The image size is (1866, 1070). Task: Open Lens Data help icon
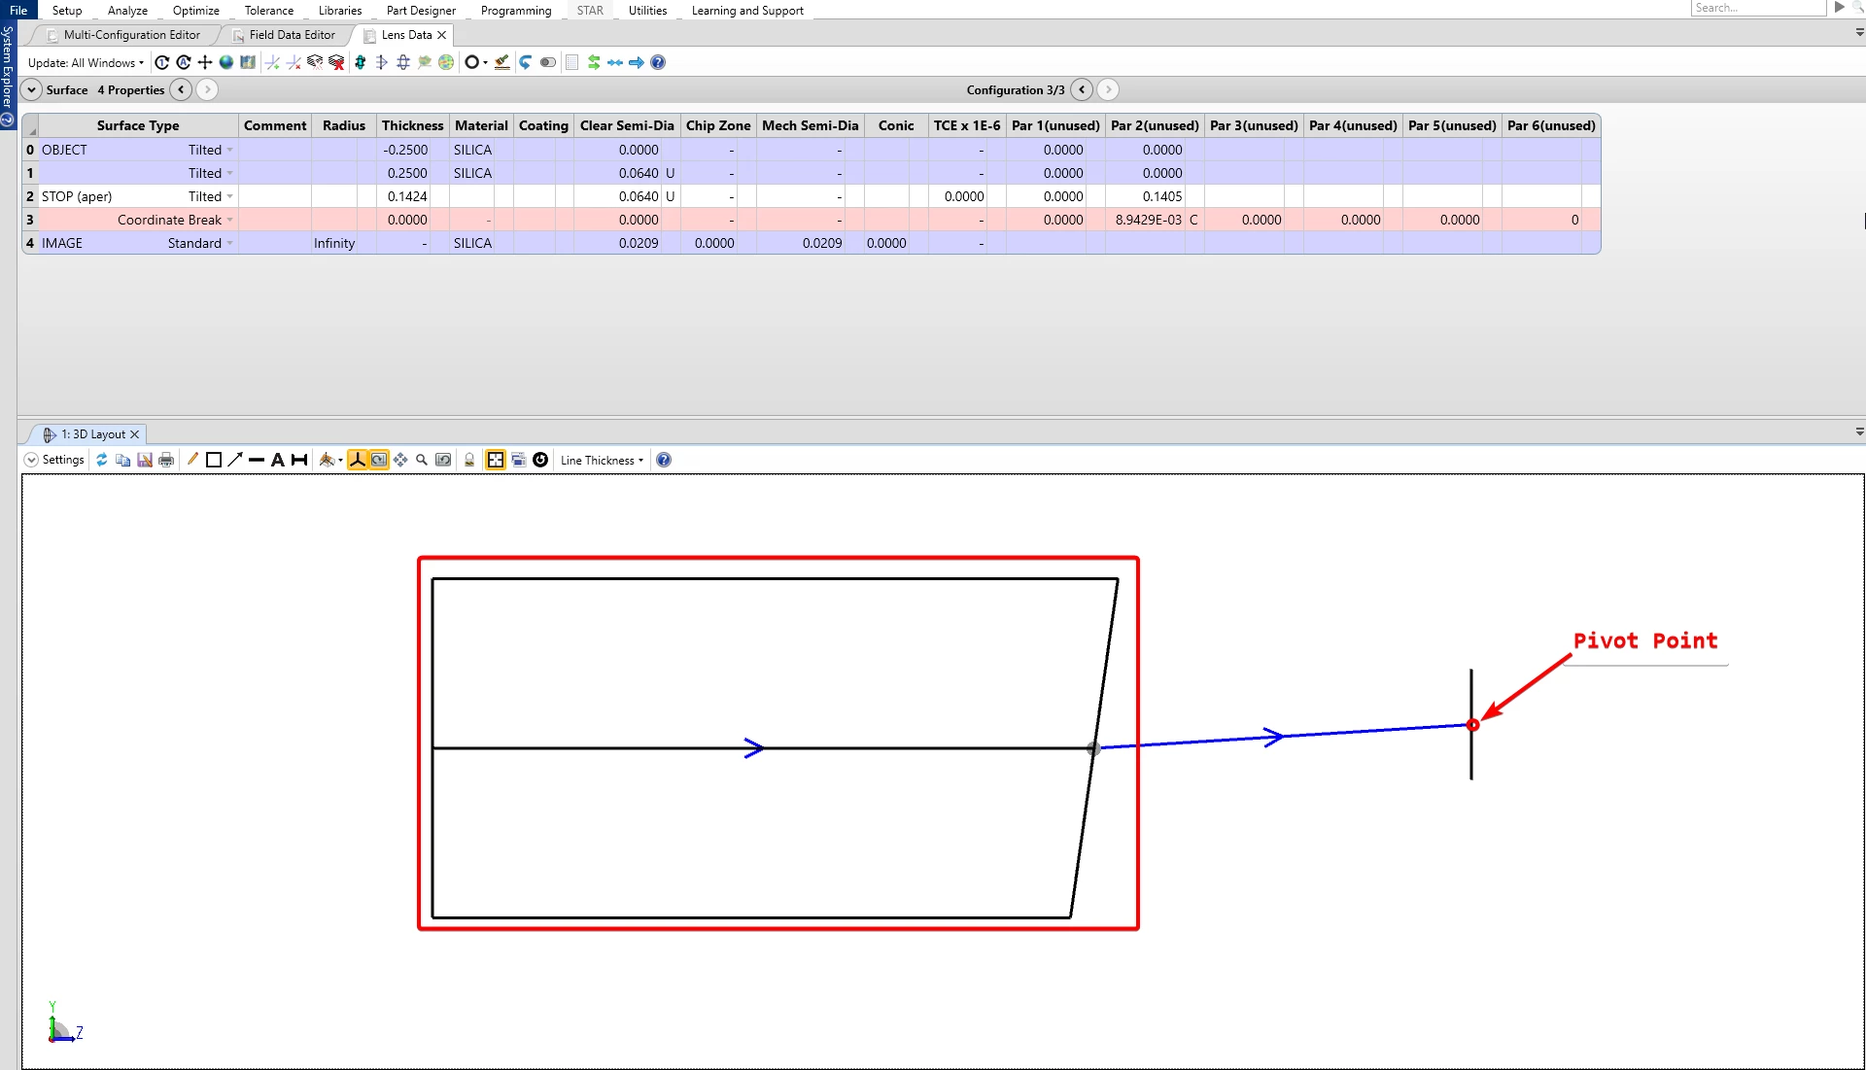tap(658, 62)
